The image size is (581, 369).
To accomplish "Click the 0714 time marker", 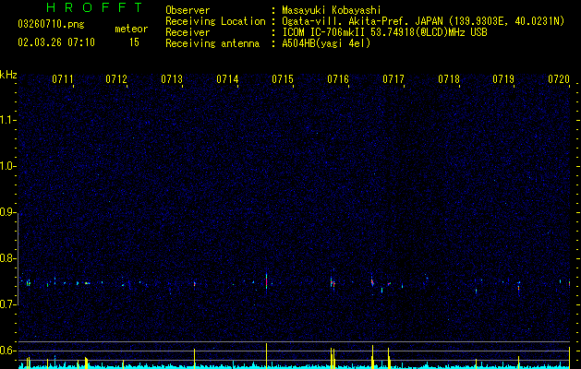I will click(227, 78).
